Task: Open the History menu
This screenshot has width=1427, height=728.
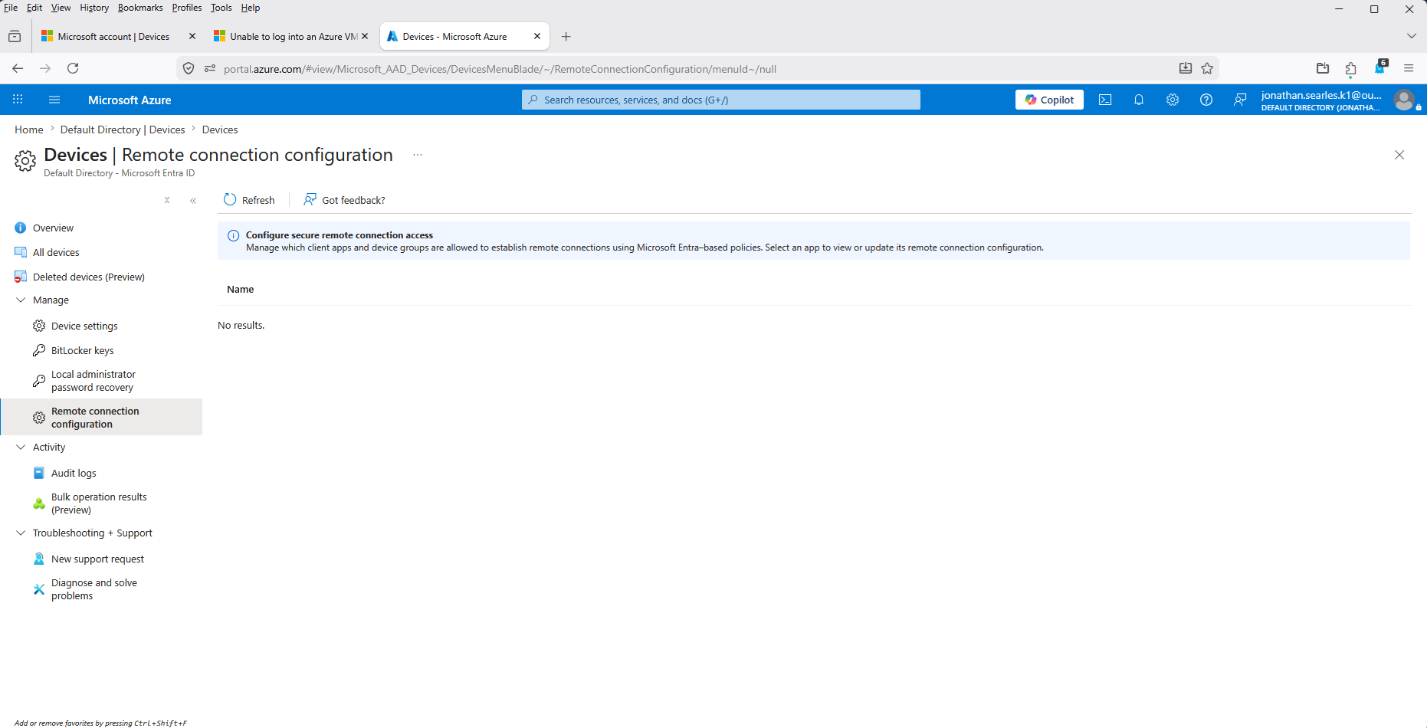Action: tap(94, 8)
